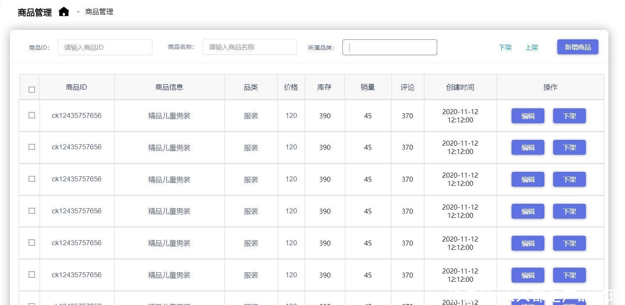The height and width of the screenshot is (305, 625).
Task: Select the 商品管理 breadcrumb link
Action: coord(98,12)
